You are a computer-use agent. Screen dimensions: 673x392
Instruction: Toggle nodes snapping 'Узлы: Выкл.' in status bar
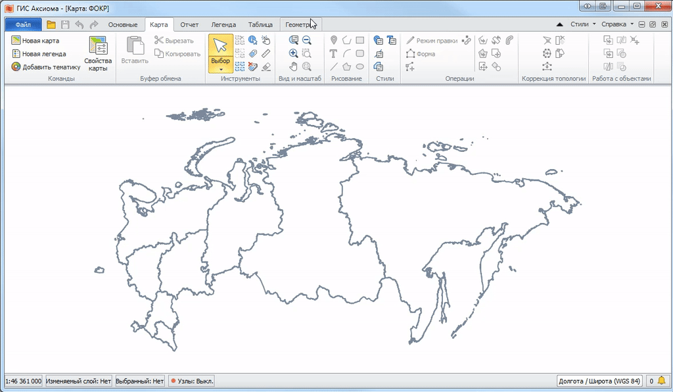(193, 381)
